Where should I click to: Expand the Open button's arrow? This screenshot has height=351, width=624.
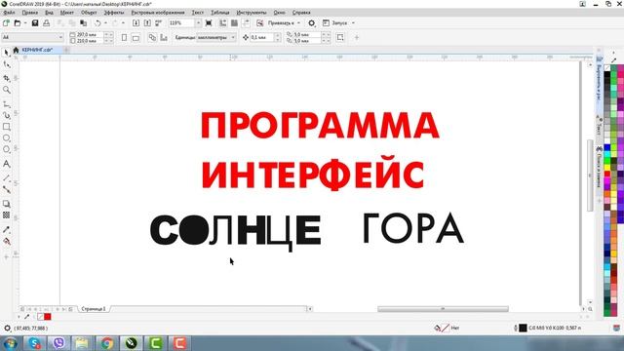[x=24, y=23]
